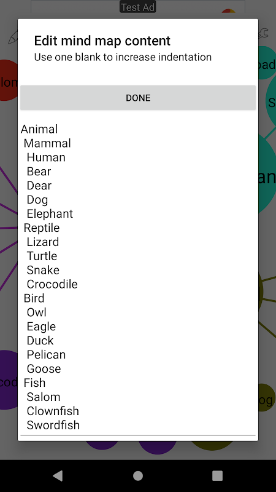This screenshot has width=276, height=492.
Task: Place cursor on the Animal line
Action: click(x=39, y=129)
